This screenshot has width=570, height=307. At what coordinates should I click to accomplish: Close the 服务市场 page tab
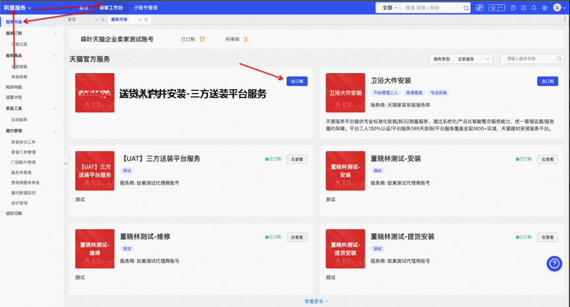click(x=146, y=20)
